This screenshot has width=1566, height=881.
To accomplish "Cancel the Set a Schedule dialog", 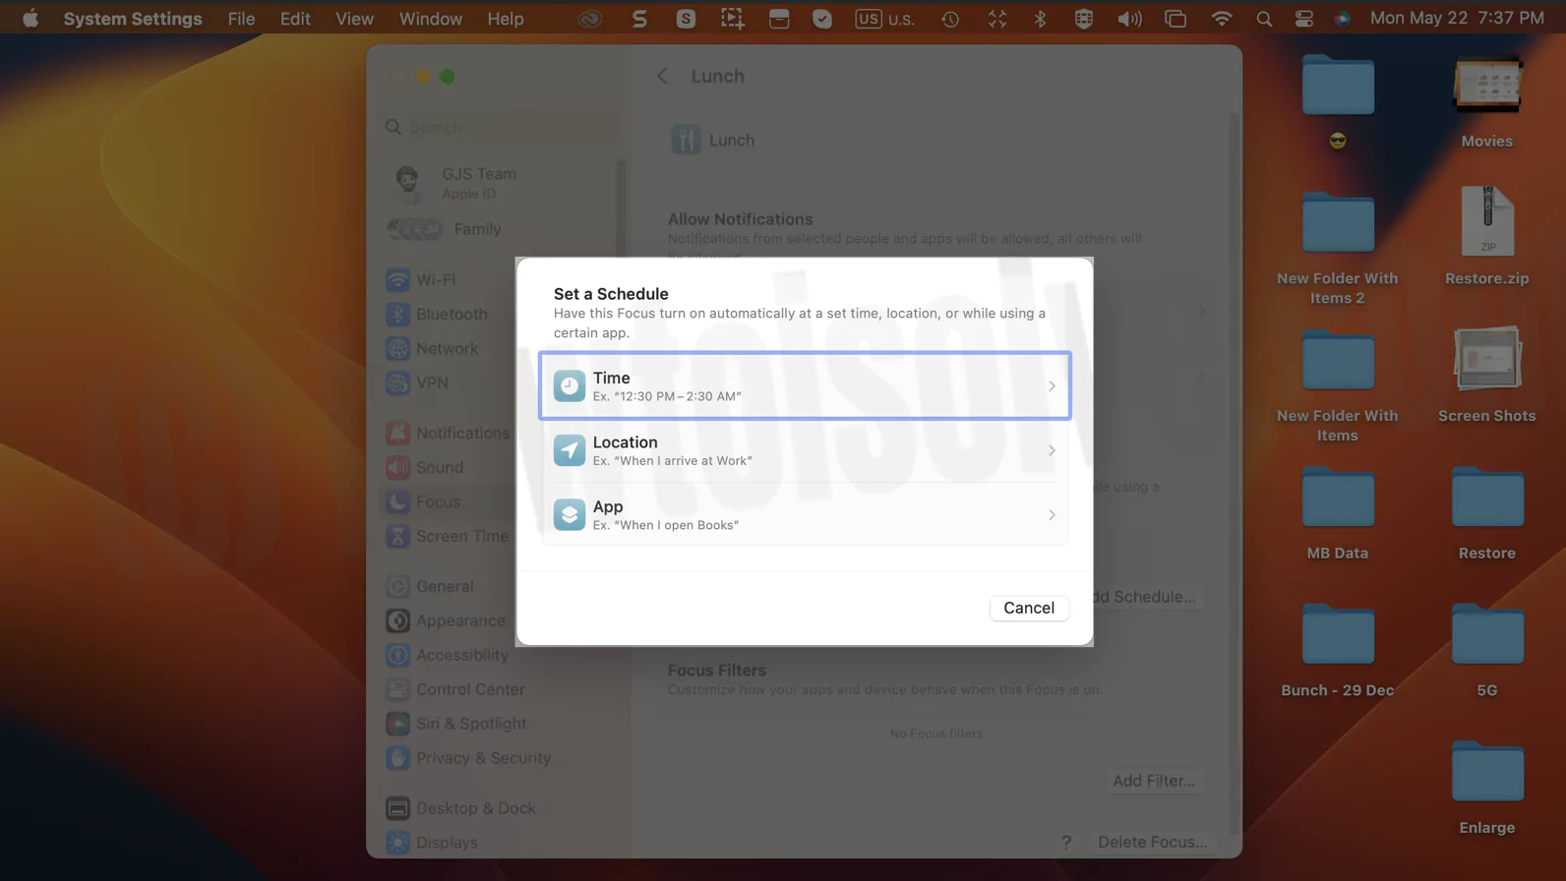I will (x=1029, y=608).
